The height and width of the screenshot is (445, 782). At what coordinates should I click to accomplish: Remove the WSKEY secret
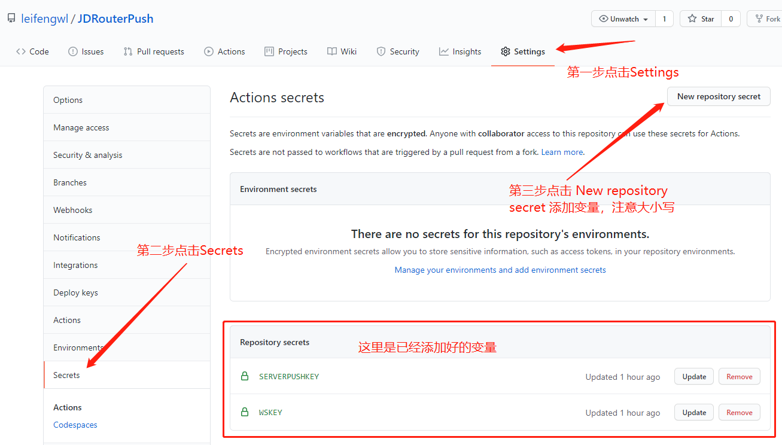point(740,412)
